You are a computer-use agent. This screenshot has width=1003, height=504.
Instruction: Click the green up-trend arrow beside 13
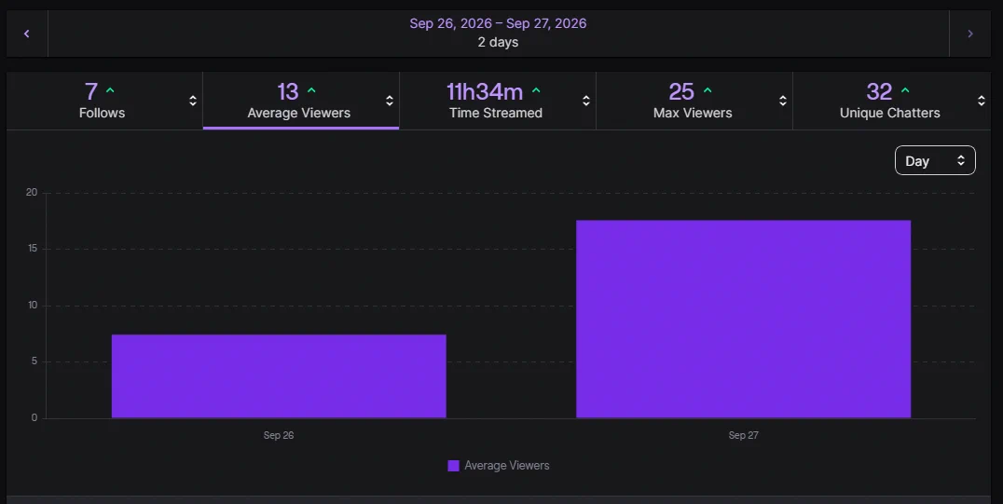point(311,90)
